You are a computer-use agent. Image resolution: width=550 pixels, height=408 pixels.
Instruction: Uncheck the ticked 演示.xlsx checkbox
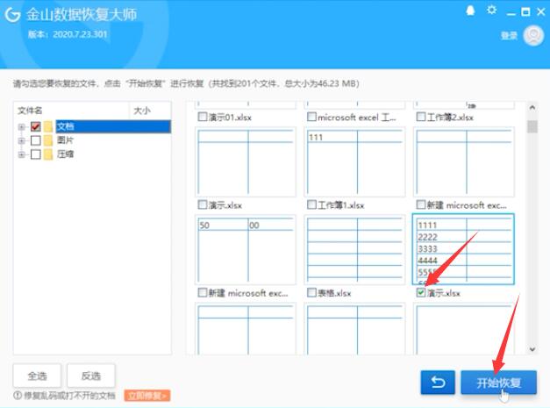(x=420, y=292)
